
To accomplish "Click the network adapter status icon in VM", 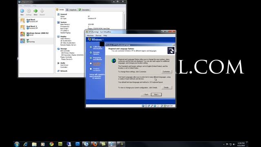I will pos(149,106).
